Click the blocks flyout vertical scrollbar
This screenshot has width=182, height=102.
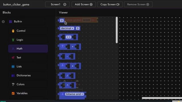pyautogui.click(x=117, y=30)
